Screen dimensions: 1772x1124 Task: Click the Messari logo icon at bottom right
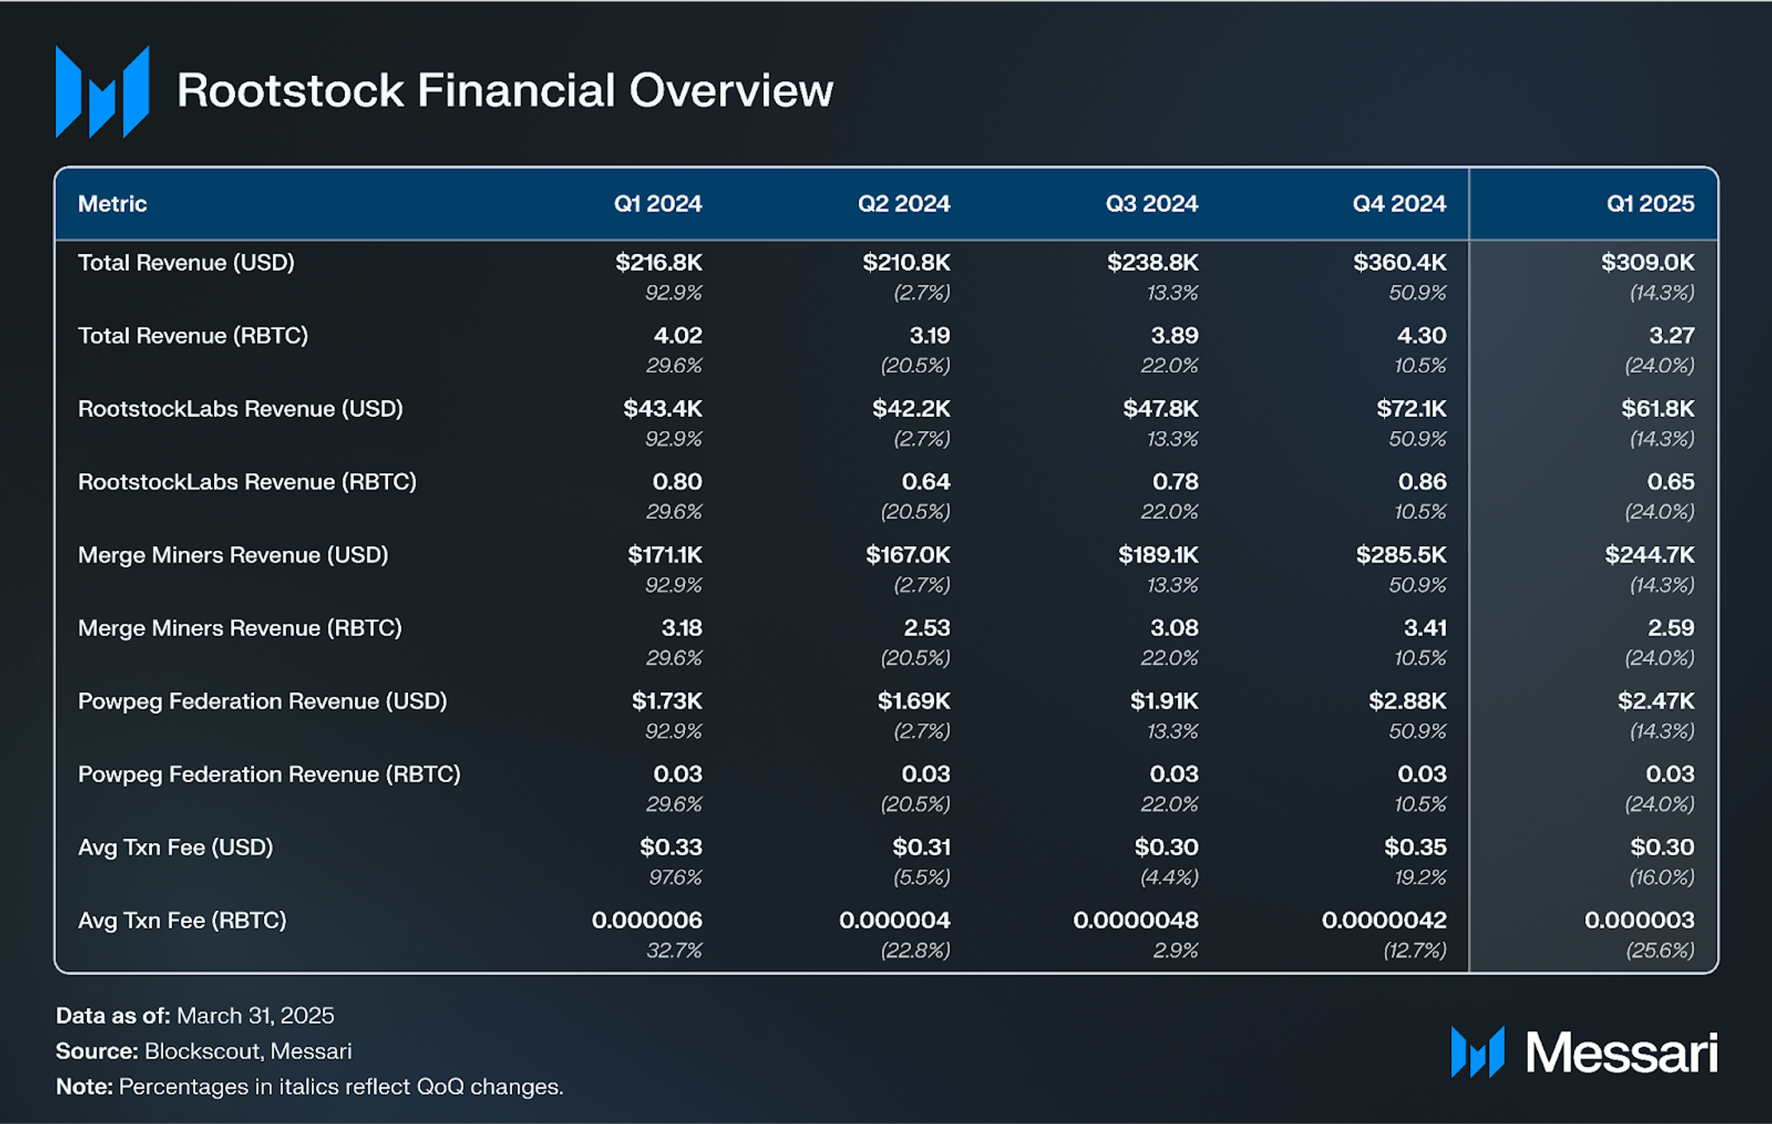(x=1477, y=1052)
